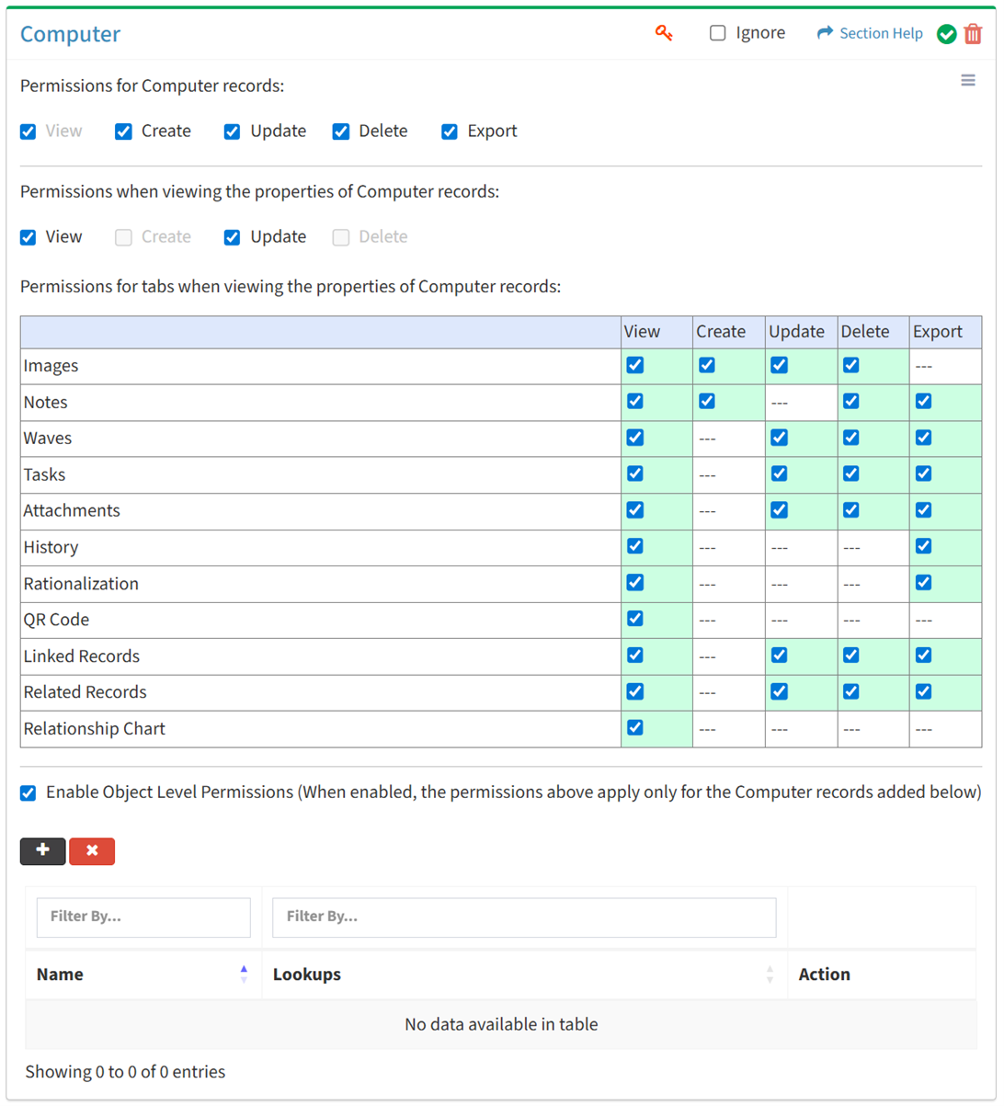1004x1106 pixels.
Task: Click the orange key icon in header
Action: [664, 33]
